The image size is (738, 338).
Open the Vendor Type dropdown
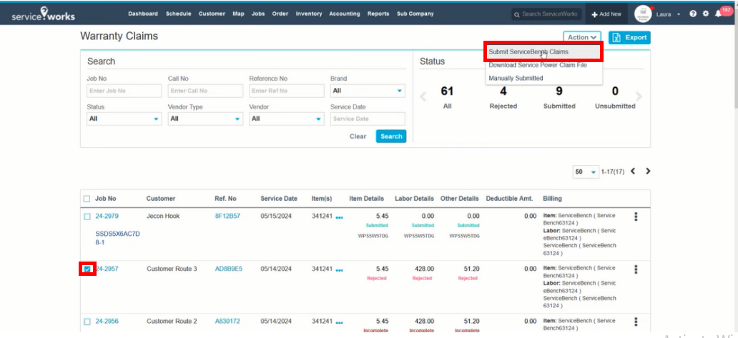tap(205, 119)
